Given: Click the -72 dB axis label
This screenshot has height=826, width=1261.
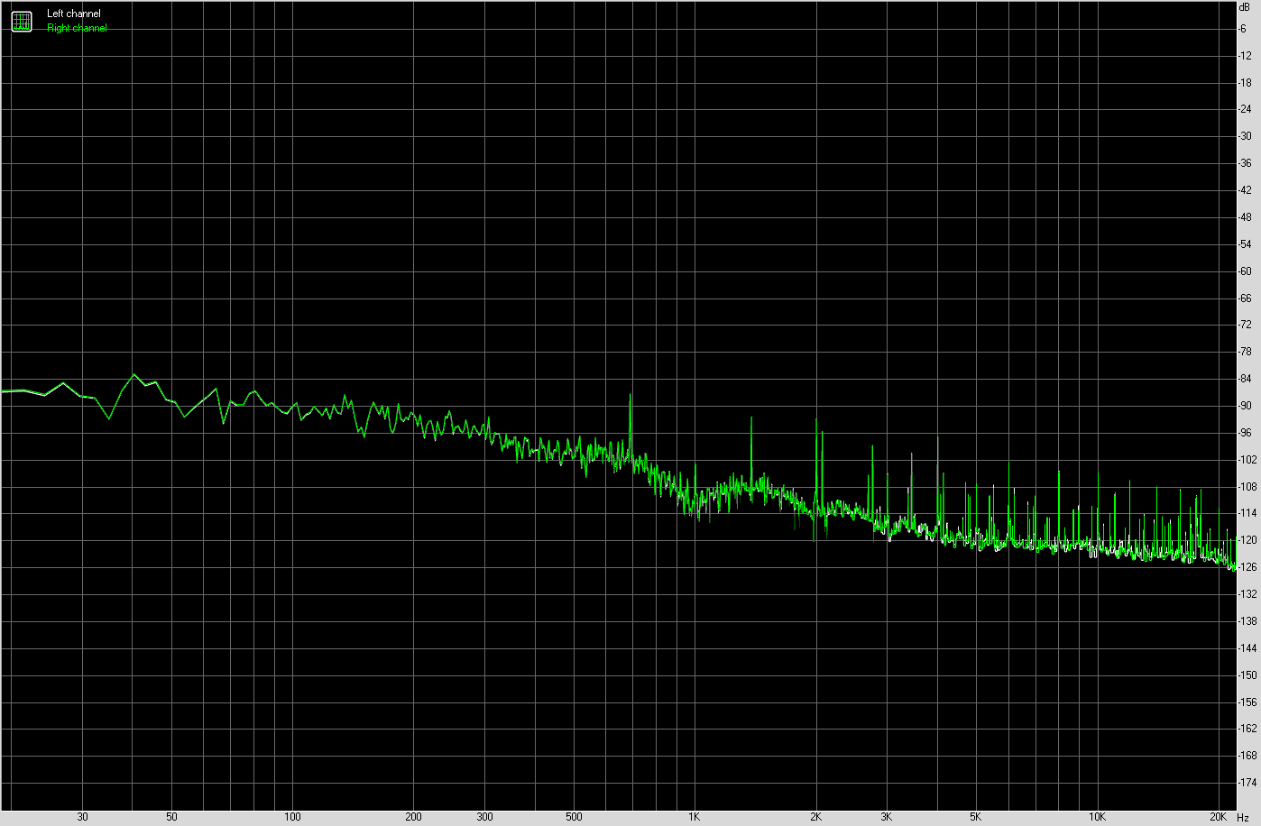Looking at the screenshot, I should (x=1246, y=325).
